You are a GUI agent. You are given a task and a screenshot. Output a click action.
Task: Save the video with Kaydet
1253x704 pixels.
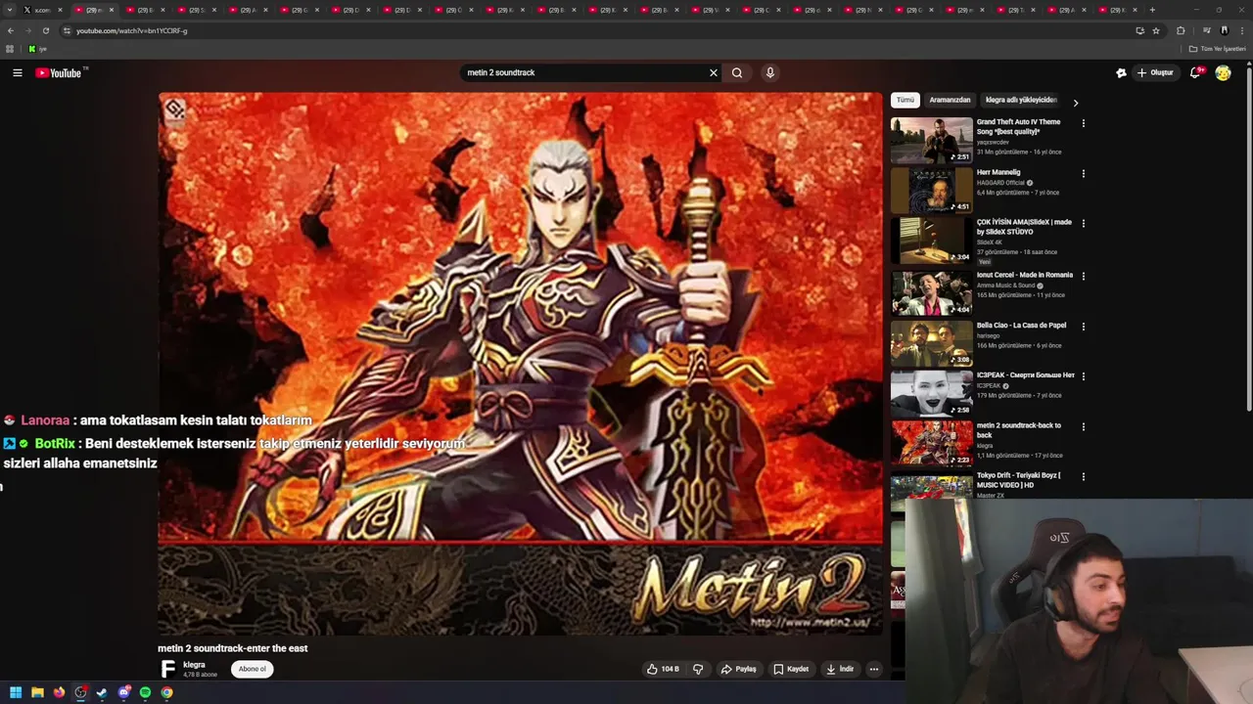[x=791, y=669]
